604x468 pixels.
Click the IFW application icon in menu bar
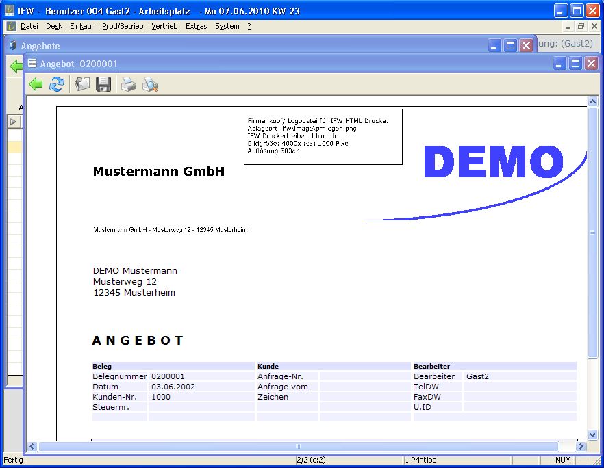pyautogui.click(x=11, y=26)
